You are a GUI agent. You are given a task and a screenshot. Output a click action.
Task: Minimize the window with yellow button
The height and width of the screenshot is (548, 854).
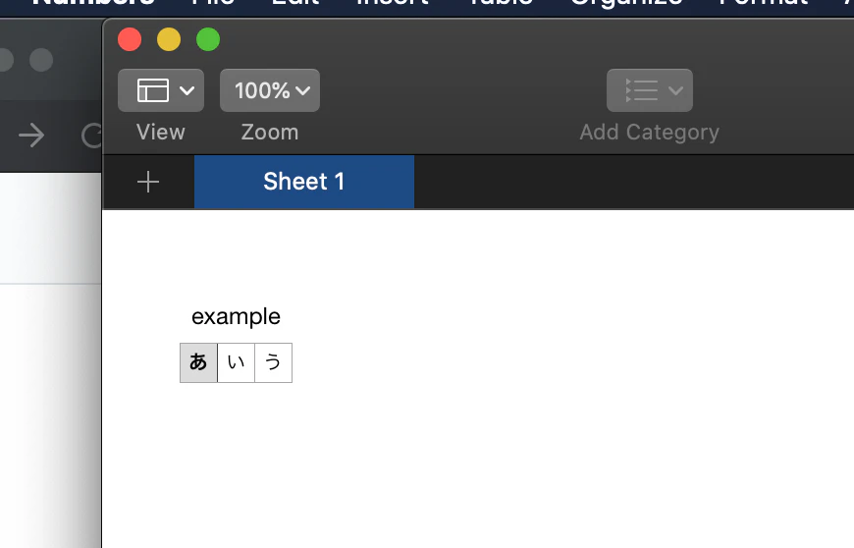pos(169,39)
